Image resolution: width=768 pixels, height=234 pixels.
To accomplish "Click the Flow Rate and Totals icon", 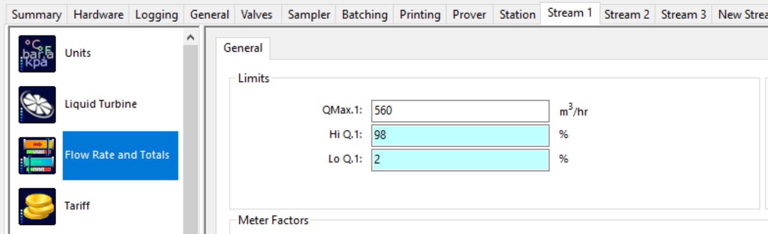I will point(37,155).
